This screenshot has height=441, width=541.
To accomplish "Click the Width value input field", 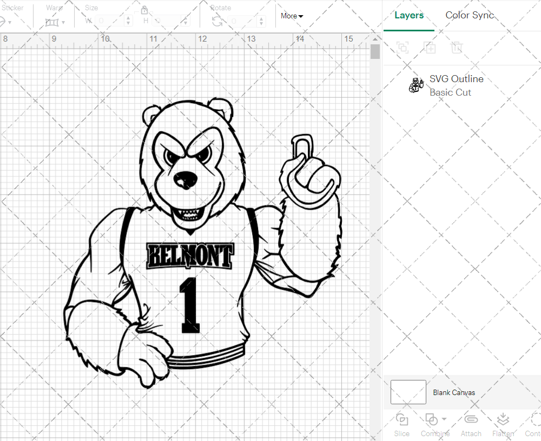I will (108, 19).
